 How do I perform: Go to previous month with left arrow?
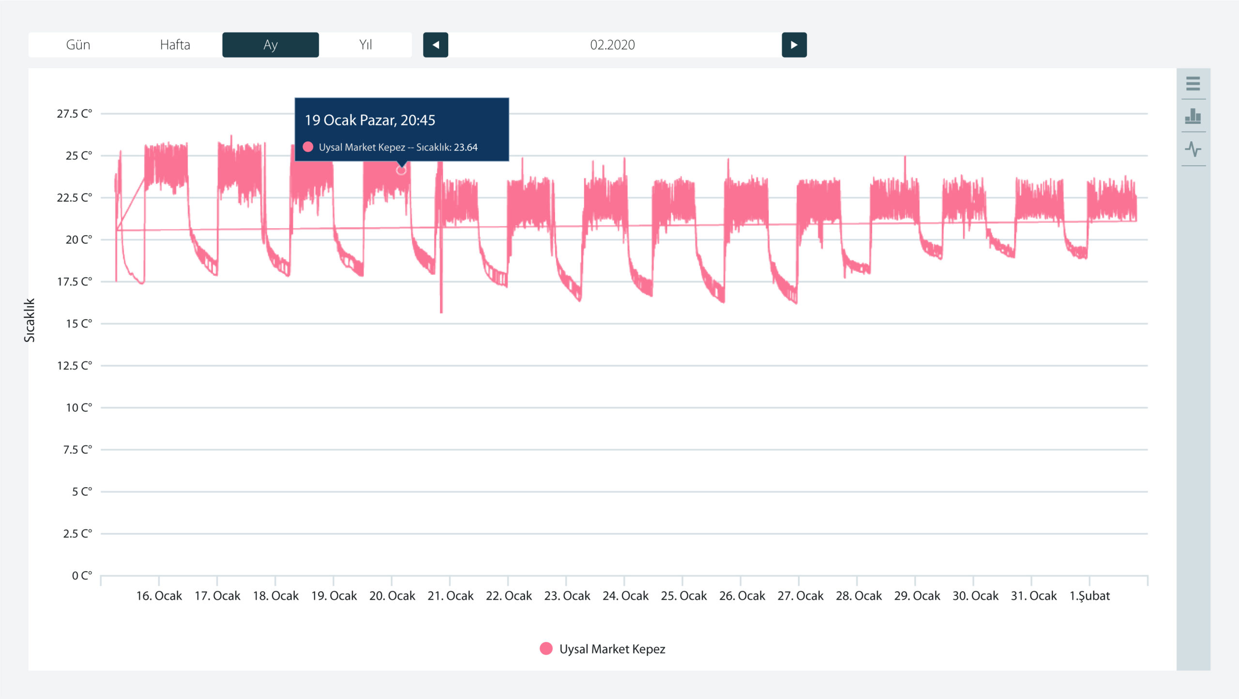[436, 45]
